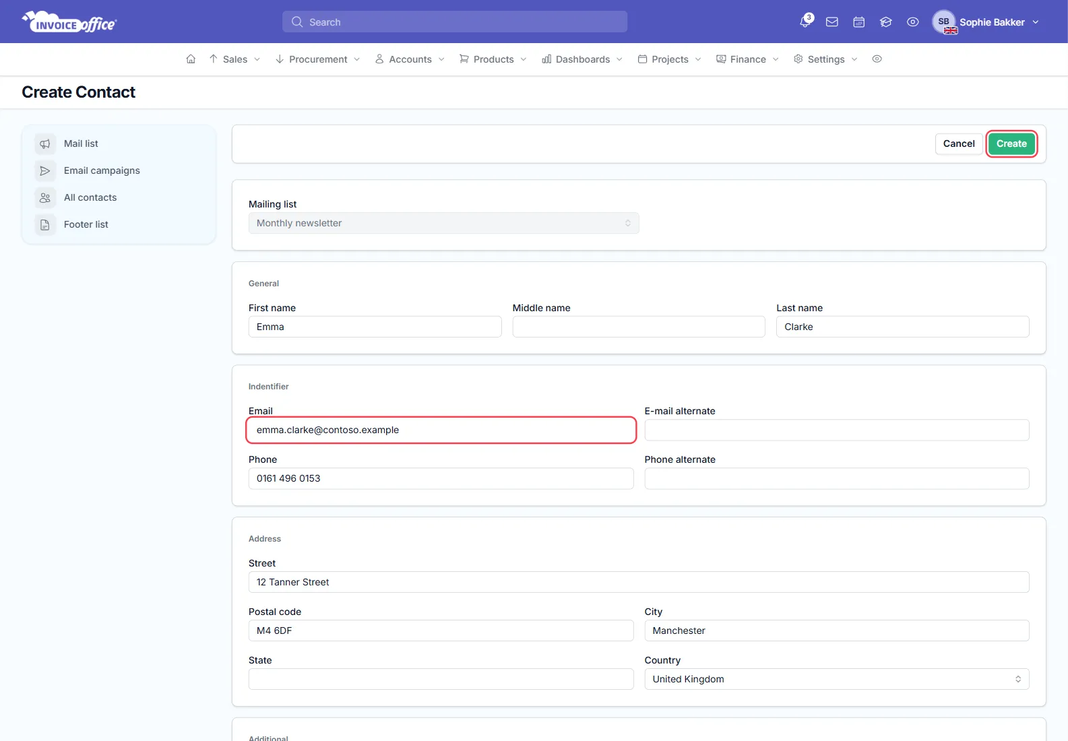Click the First name field
The width and height of the screenshot is (1068, 741).
[x=375, y=327]
